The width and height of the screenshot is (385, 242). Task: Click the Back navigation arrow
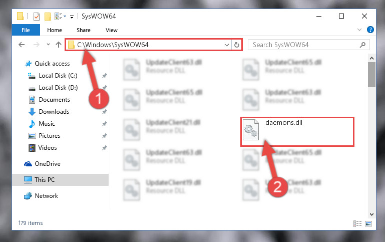[x=22, y=45]
